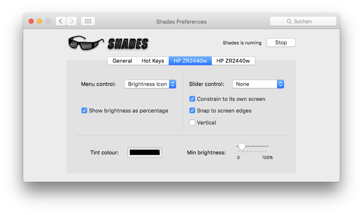The image size is (363, 215).
Task: Click the yellow minimize window button
Action: click(39, 21)
